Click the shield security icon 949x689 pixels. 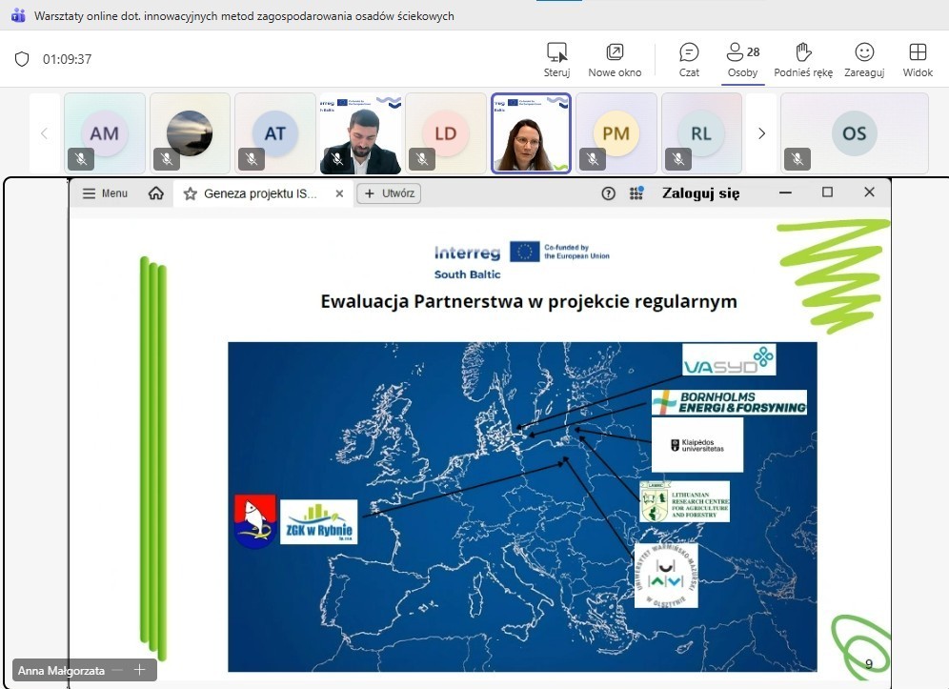[x=22, y=59]
